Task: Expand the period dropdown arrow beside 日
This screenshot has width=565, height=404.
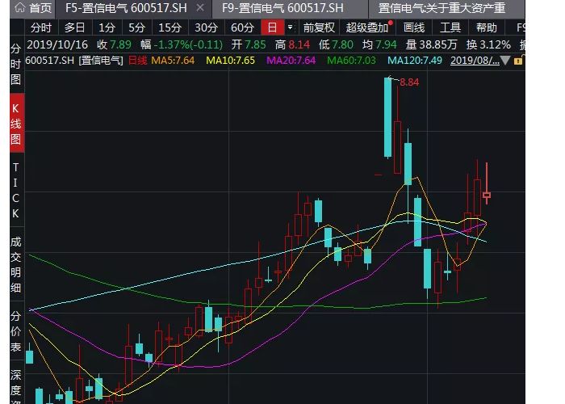Action: 290,27
